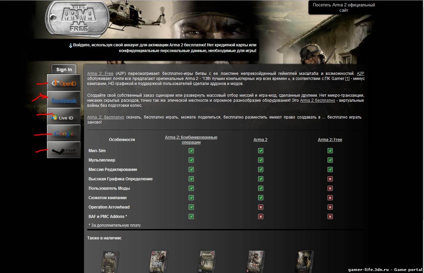This screenshot has height=273, width=424.
Task: Open the fifth game box cover thumbnail
Action: [305, 261]
